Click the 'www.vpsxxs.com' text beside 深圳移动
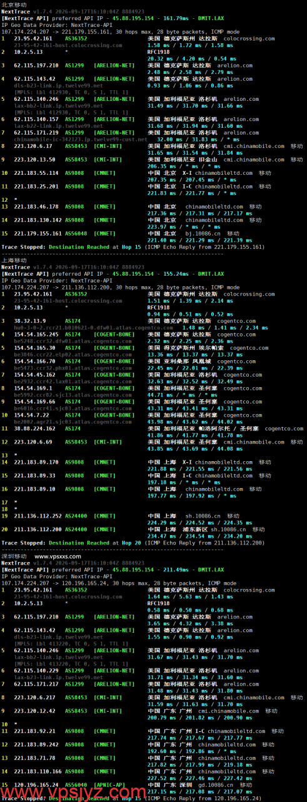This screenshot has width=307, height=802. (x=59, y=556)
